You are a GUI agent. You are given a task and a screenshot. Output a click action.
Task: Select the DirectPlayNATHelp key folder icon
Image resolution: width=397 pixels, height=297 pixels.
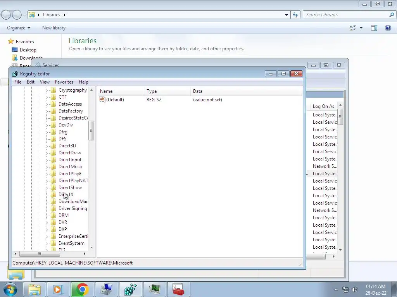[x=53, y=181]
